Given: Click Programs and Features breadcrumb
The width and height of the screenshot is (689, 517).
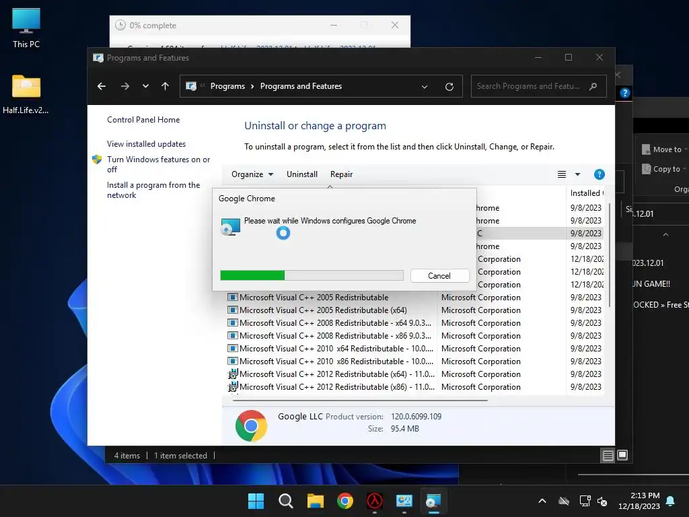Looking at the screenshot, I should pos(301,86).
